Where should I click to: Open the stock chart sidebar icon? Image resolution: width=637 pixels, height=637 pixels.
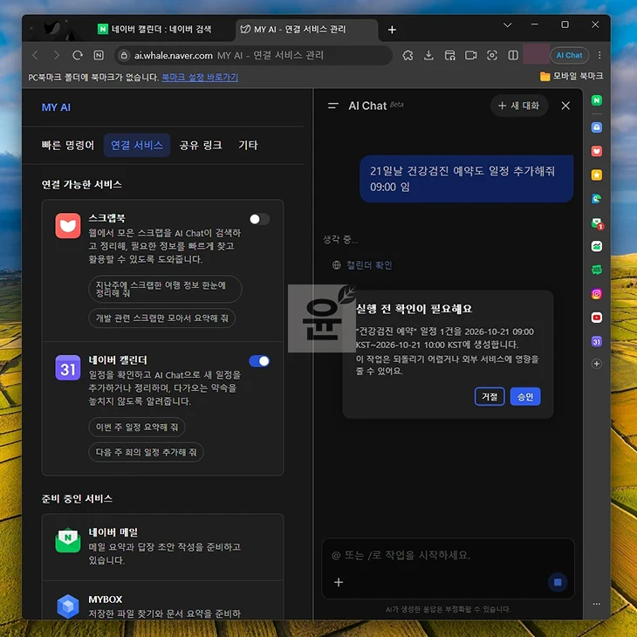tap(596, 246)
